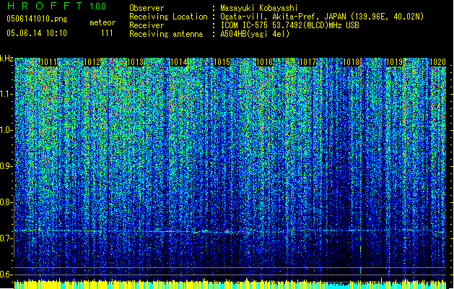Click the HROFFT title text
454x289 pixels.
tap(45, 6)
